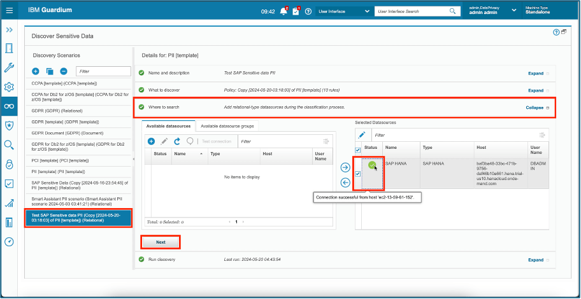This screenshot has height=299, width=581.
Task: Select the PCI [template] scenario
Action: coord(78,160)
